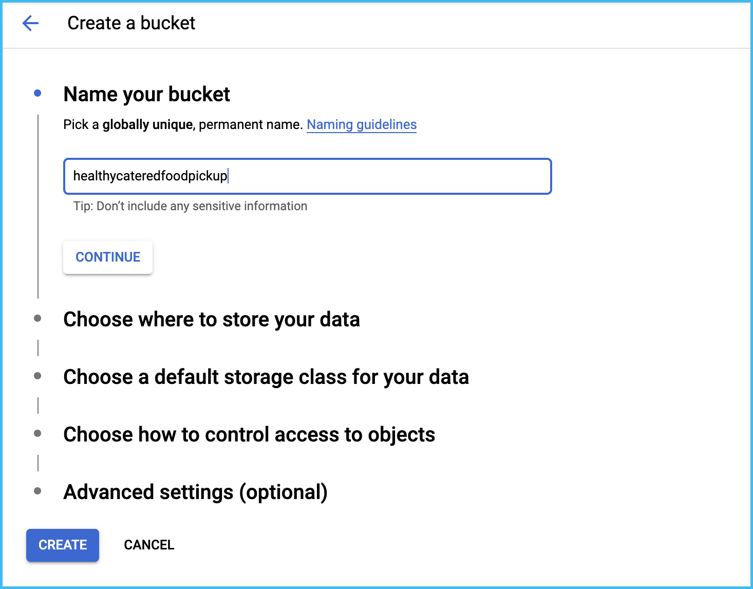The image size is (753, 589).
Task: Click the step bullet beside Choose where to store
Action: [37, 318]
